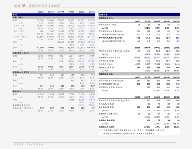Select the italic value 648
This screenshot has height=149, width=192.
42,31
